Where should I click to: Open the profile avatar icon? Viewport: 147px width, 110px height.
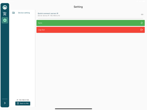click(x=5, y=7)
